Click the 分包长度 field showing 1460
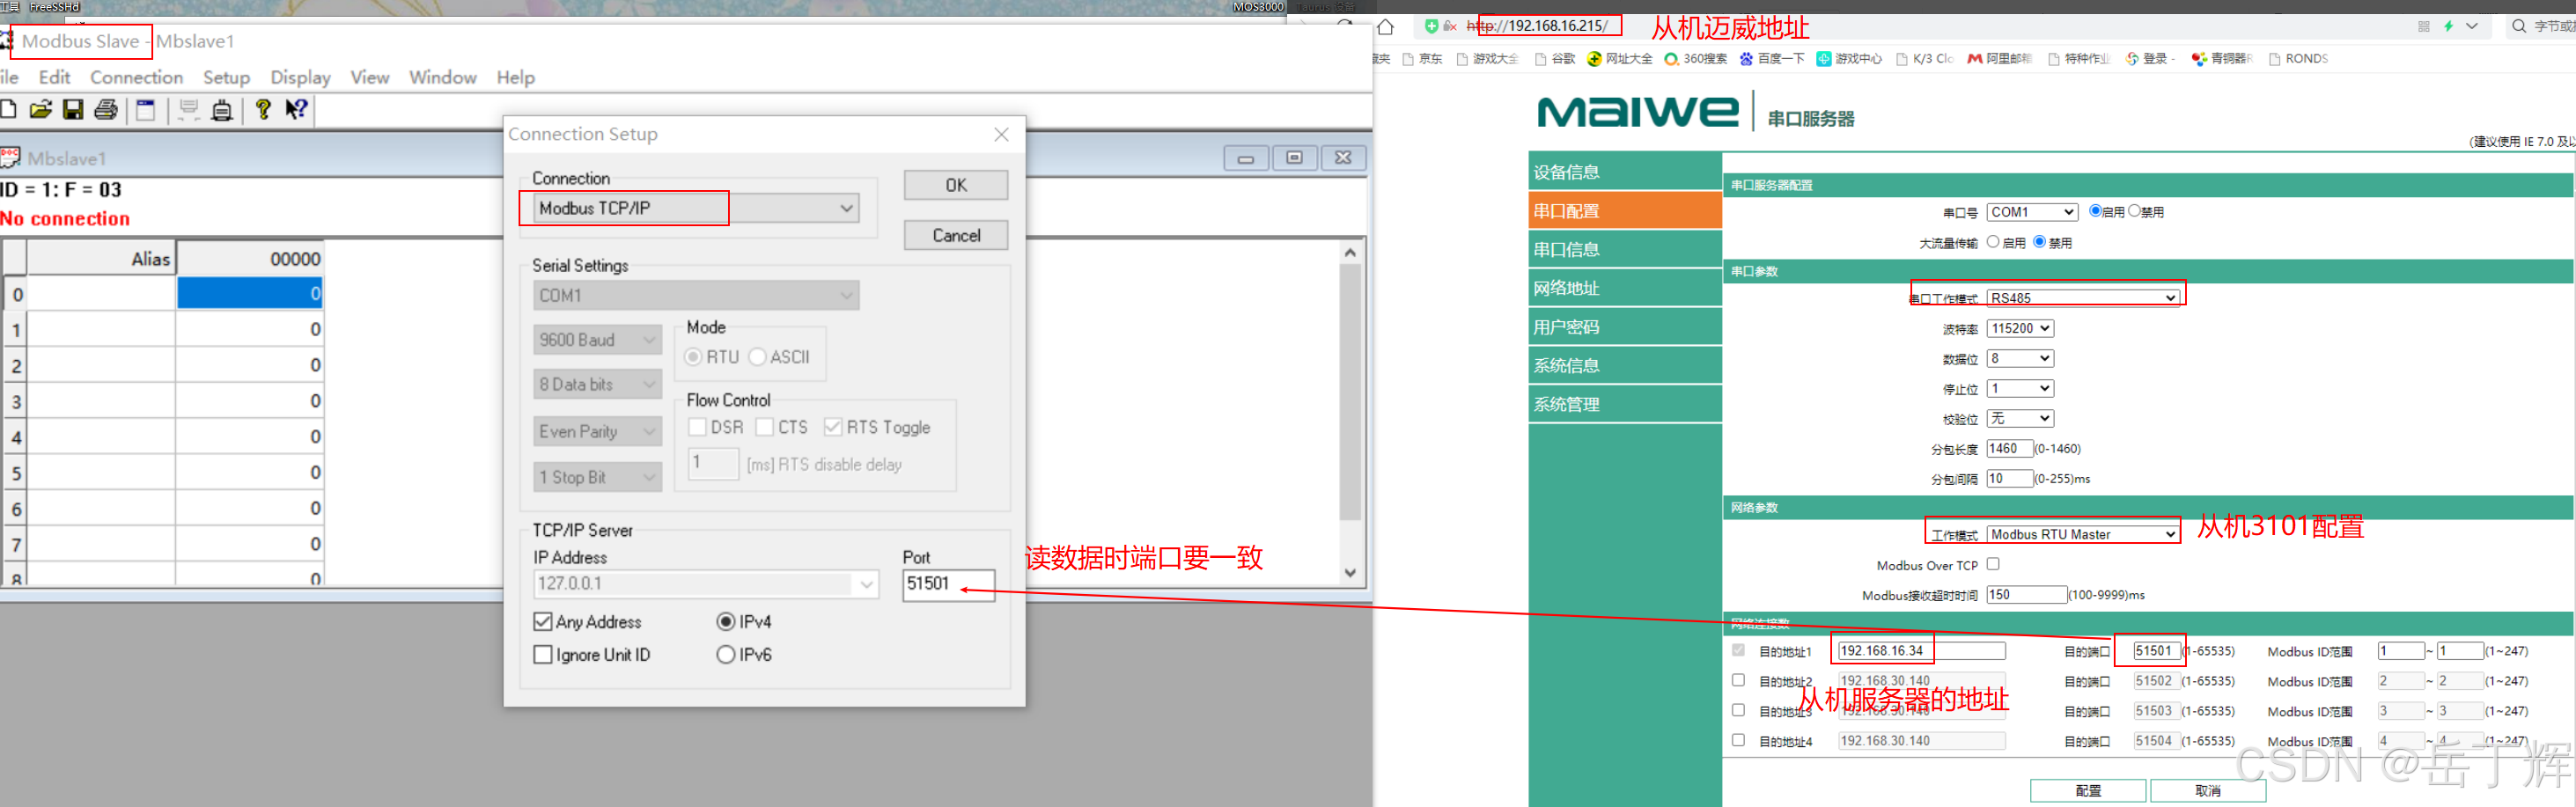 (2010, 449)
